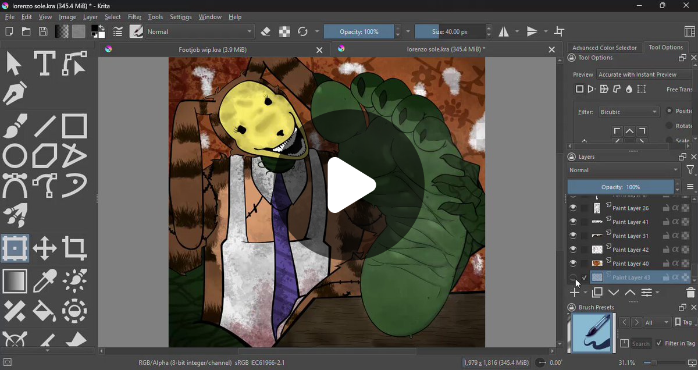Pick the Color Sampler eyedropper tool

[x=44, y=282]
